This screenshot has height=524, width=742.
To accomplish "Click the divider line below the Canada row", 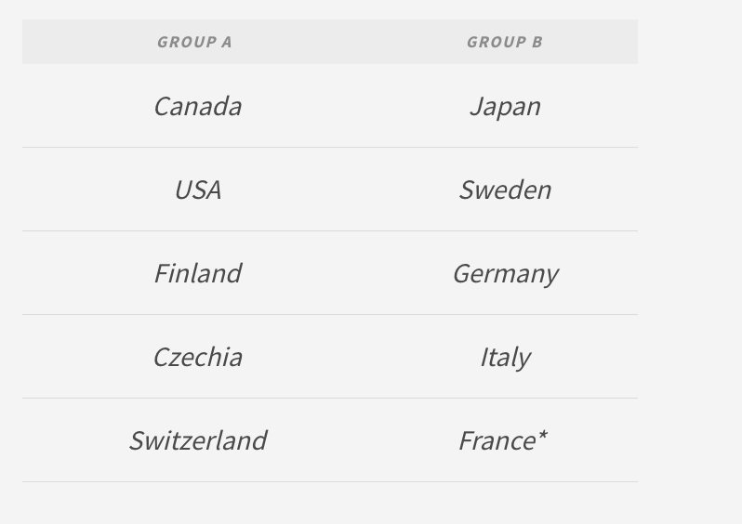I will point(330,147).
